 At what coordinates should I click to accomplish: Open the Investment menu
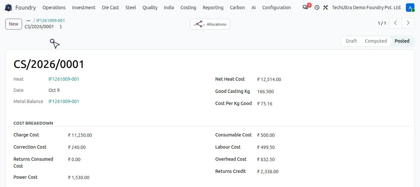84,8
